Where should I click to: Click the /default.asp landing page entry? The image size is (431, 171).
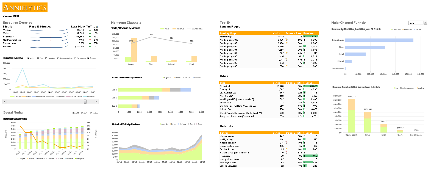point(226,37)
